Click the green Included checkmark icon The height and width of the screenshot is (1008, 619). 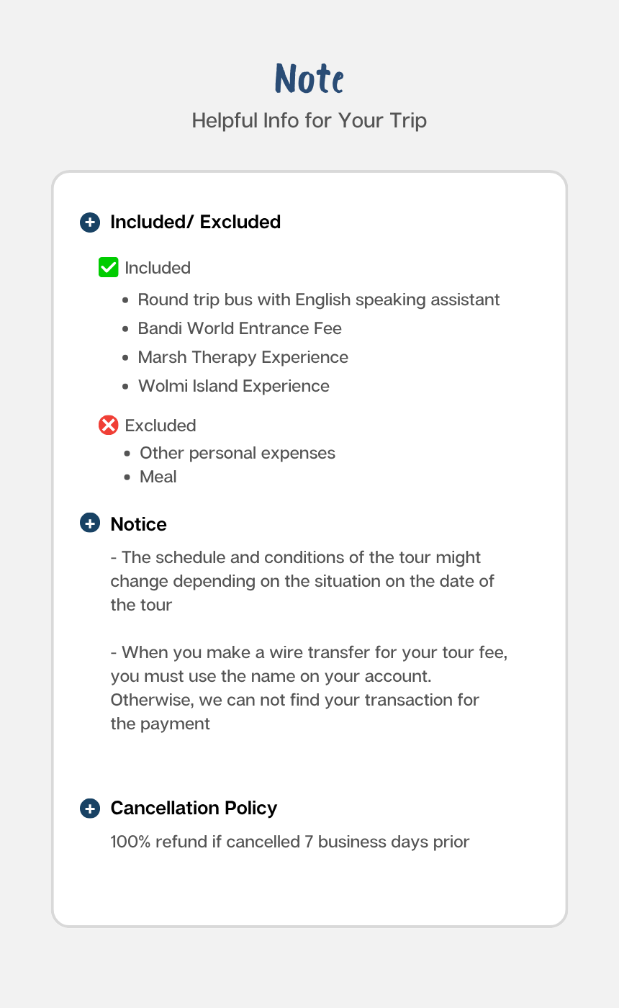click(108, 268)
